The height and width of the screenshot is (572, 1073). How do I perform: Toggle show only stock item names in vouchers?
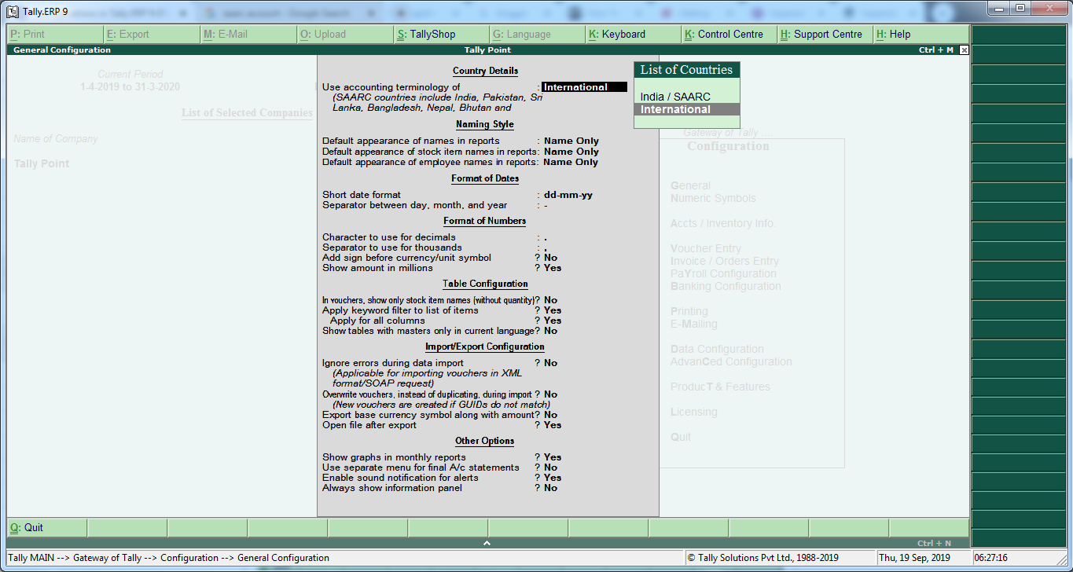[x=550, y=300]
